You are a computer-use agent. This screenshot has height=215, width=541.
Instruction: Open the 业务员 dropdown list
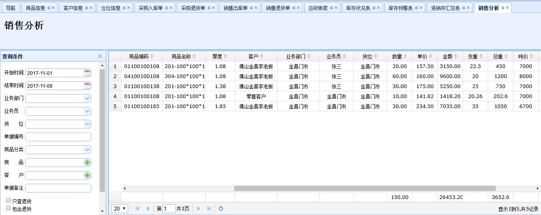(87, 111)
